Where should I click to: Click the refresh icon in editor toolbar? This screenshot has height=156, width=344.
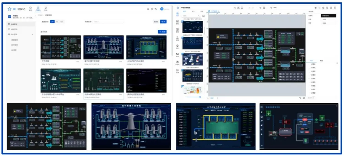[261, 8]
